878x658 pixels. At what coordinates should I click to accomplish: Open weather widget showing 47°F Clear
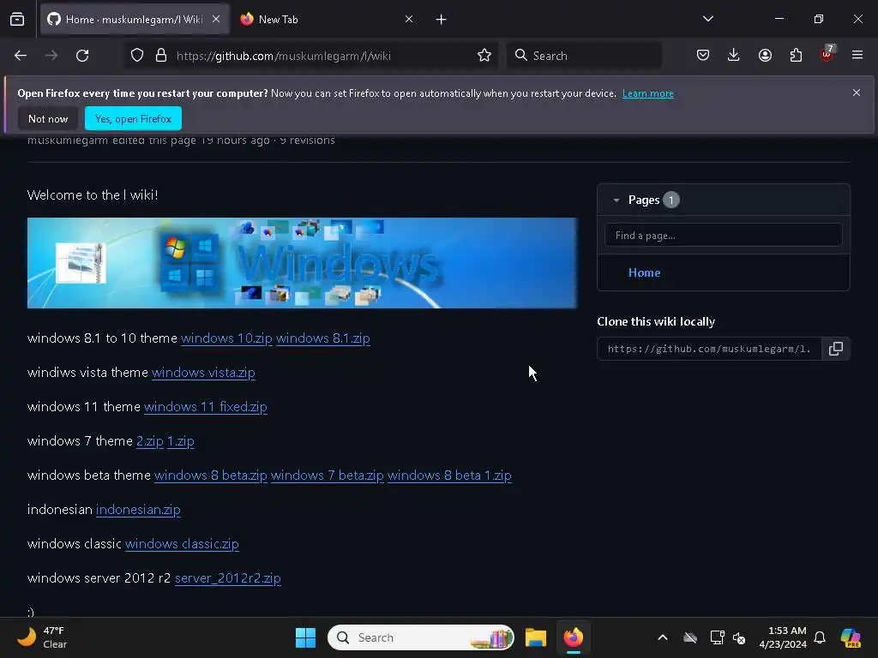pos(43,637)
